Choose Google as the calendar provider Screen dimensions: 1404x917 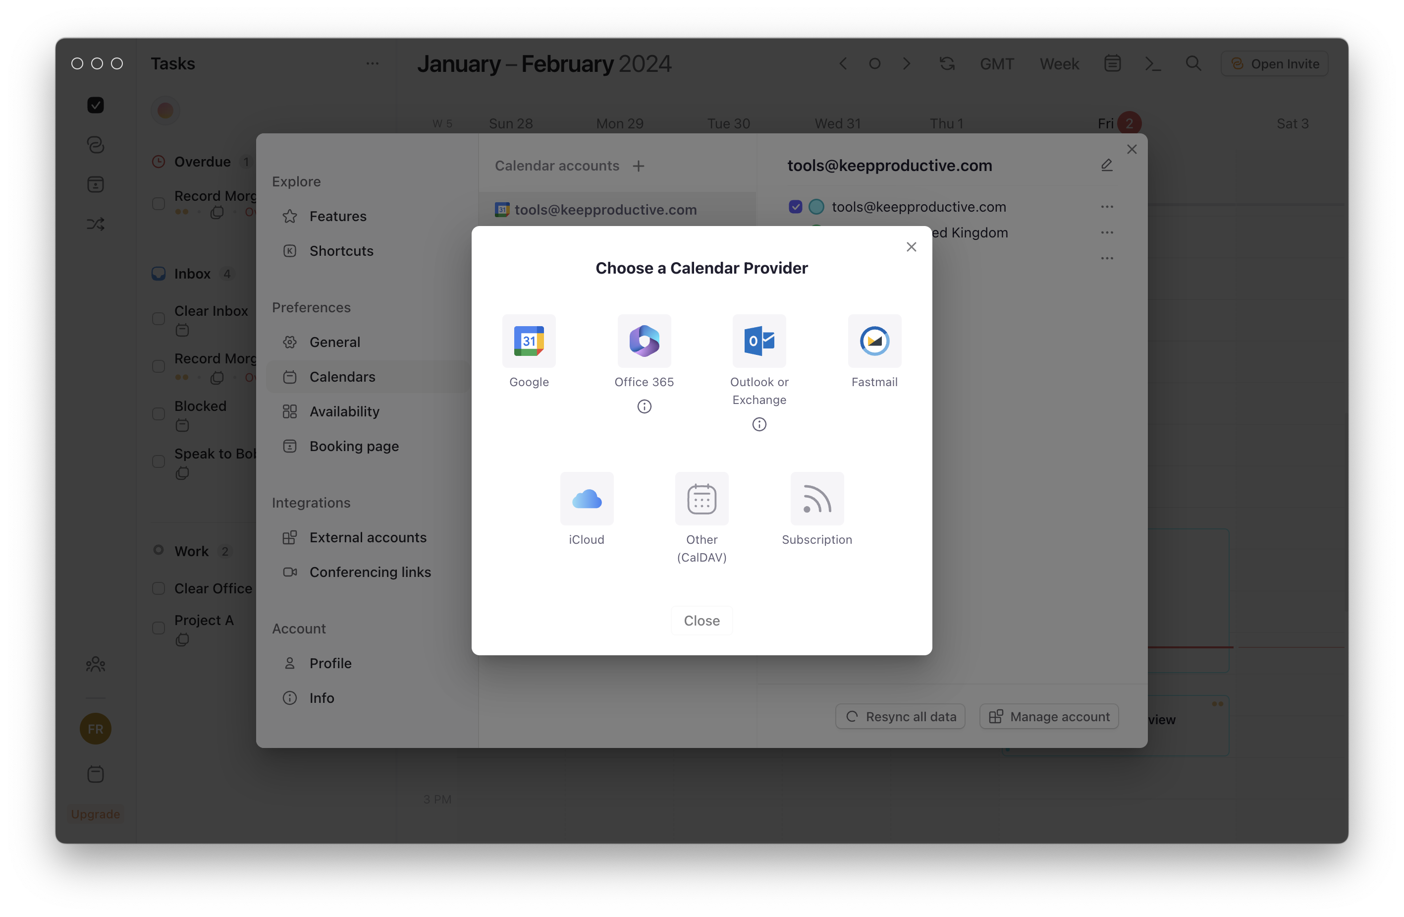pos(529,341)
